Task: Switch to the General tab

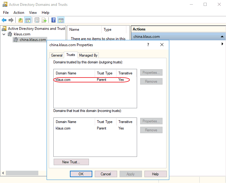Action: point(57,55)
